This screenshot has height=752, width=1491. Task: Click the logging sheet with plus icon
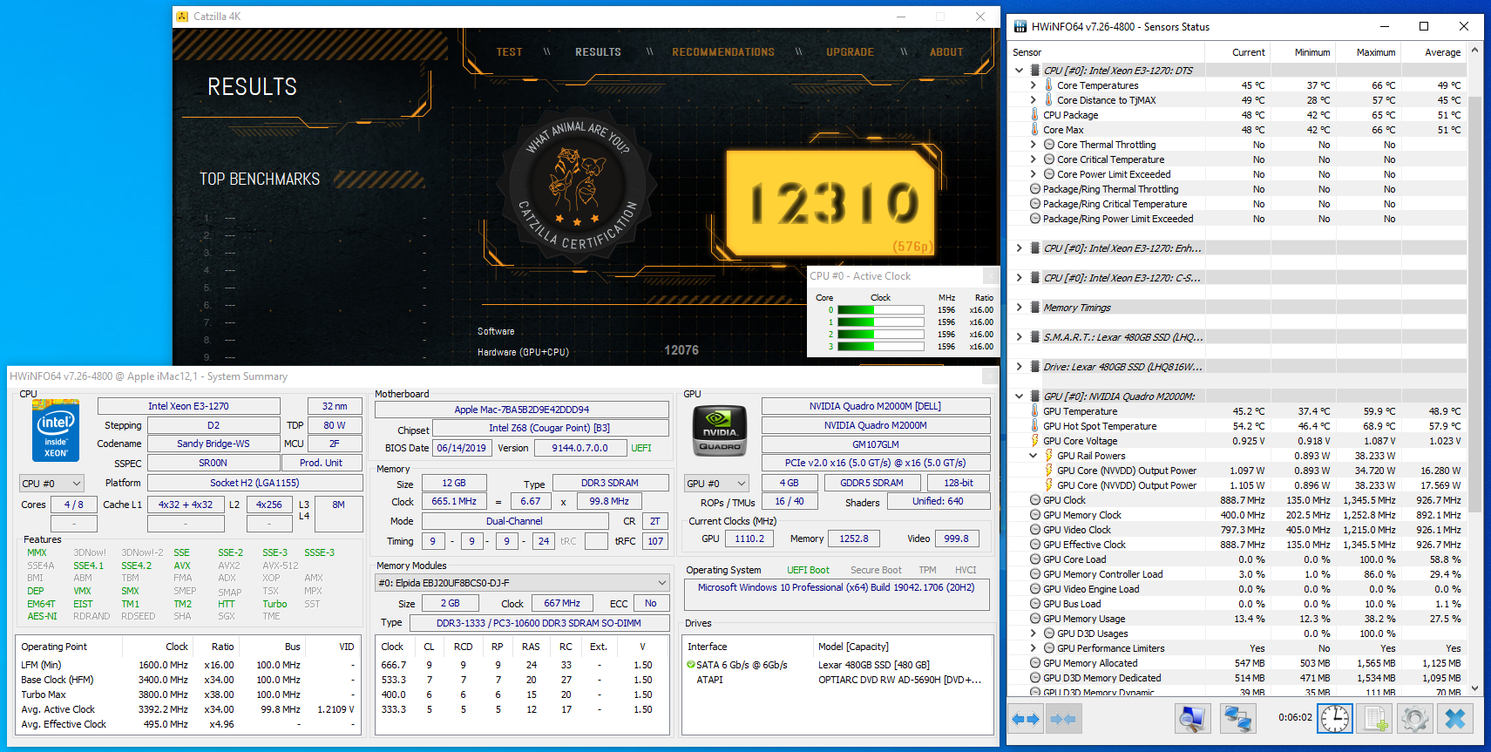point(1375,719)
